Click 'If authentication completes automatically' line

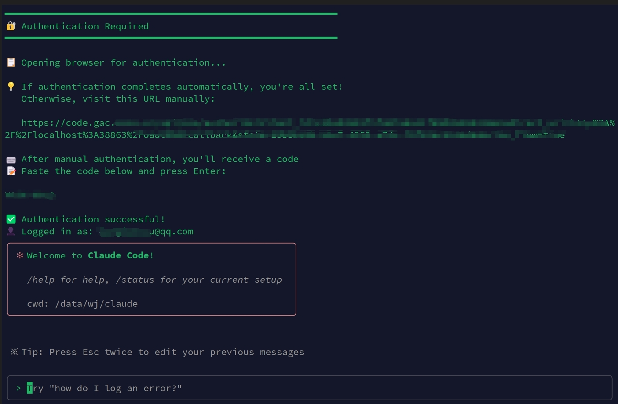[x=182, y=87]
